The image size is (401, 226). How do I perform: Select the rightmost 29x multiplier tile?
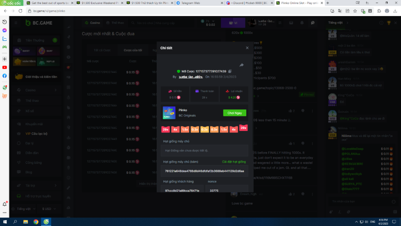[x=243, y=128]
